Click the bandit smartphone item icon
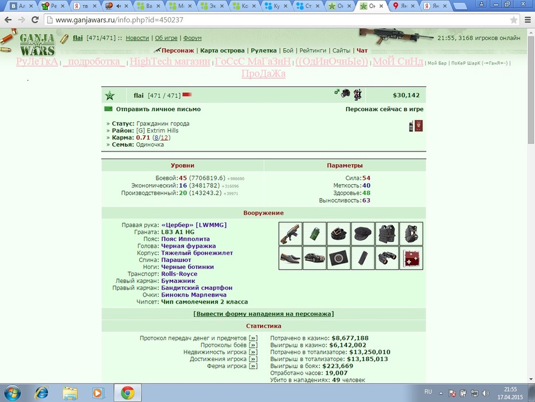 [x=362, y=258]
